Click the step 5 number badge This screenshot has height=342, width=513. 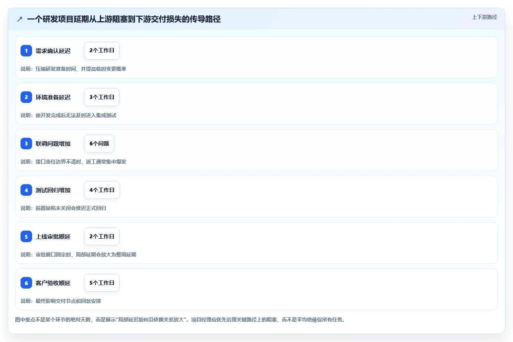26,236
